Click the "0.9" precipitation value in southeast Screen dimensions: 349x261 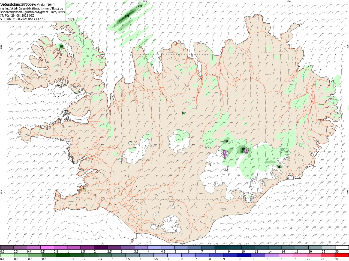point(280,167)
